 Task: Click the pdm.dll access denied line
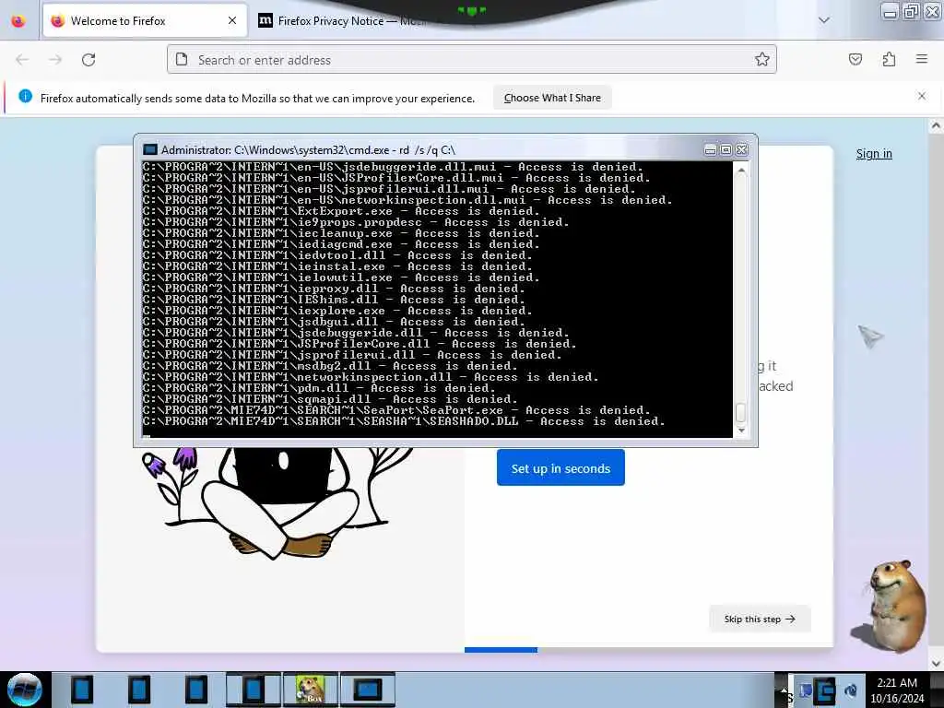coord(318,388)
